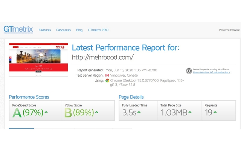Click the Report generated label
The image size is (241, 151).
coord(90,70)
